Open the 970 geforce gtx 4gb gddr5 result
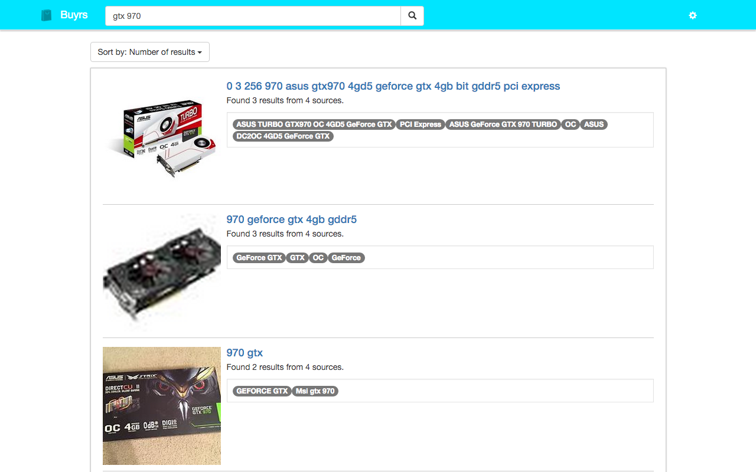756x472 pixels. point(292,219)
